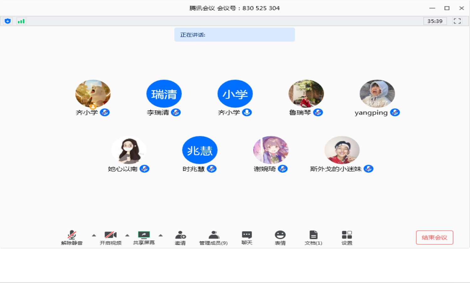Expand audio options arrow next to mute
Image resolution: width=470 pixels, height=283 pixels.
(x=94, y=235)
